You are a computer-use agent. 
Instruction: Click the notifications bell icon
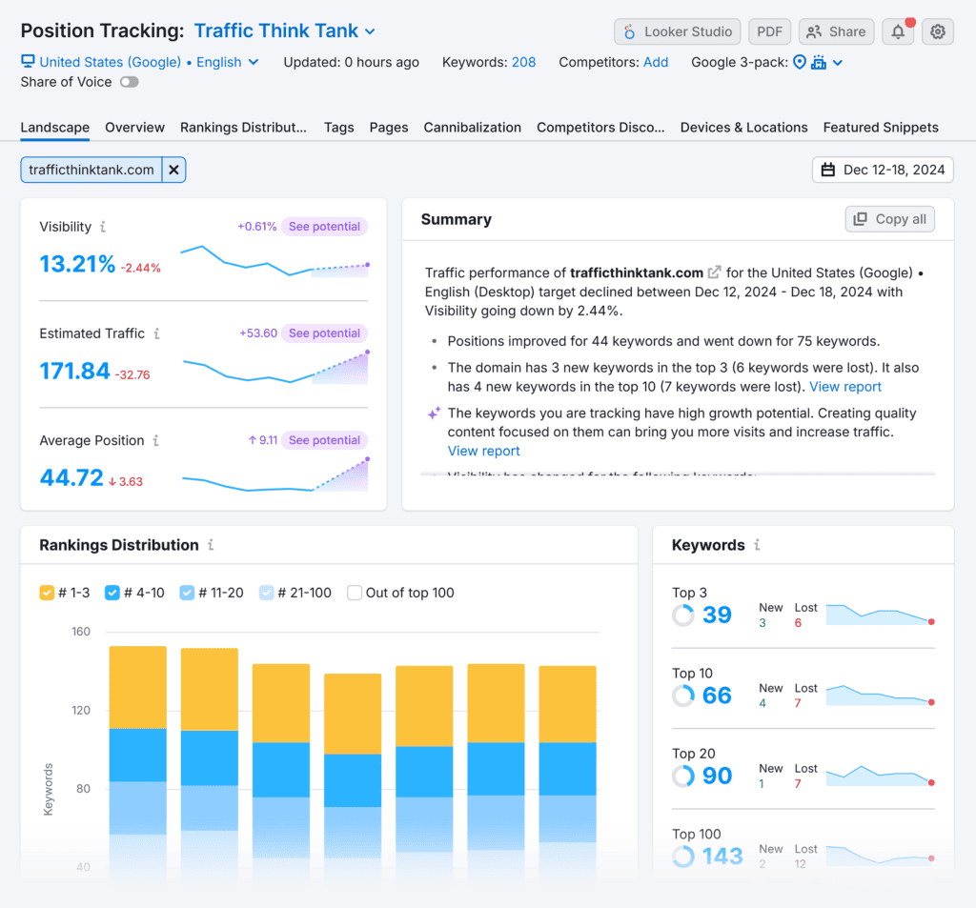point(898,31)
